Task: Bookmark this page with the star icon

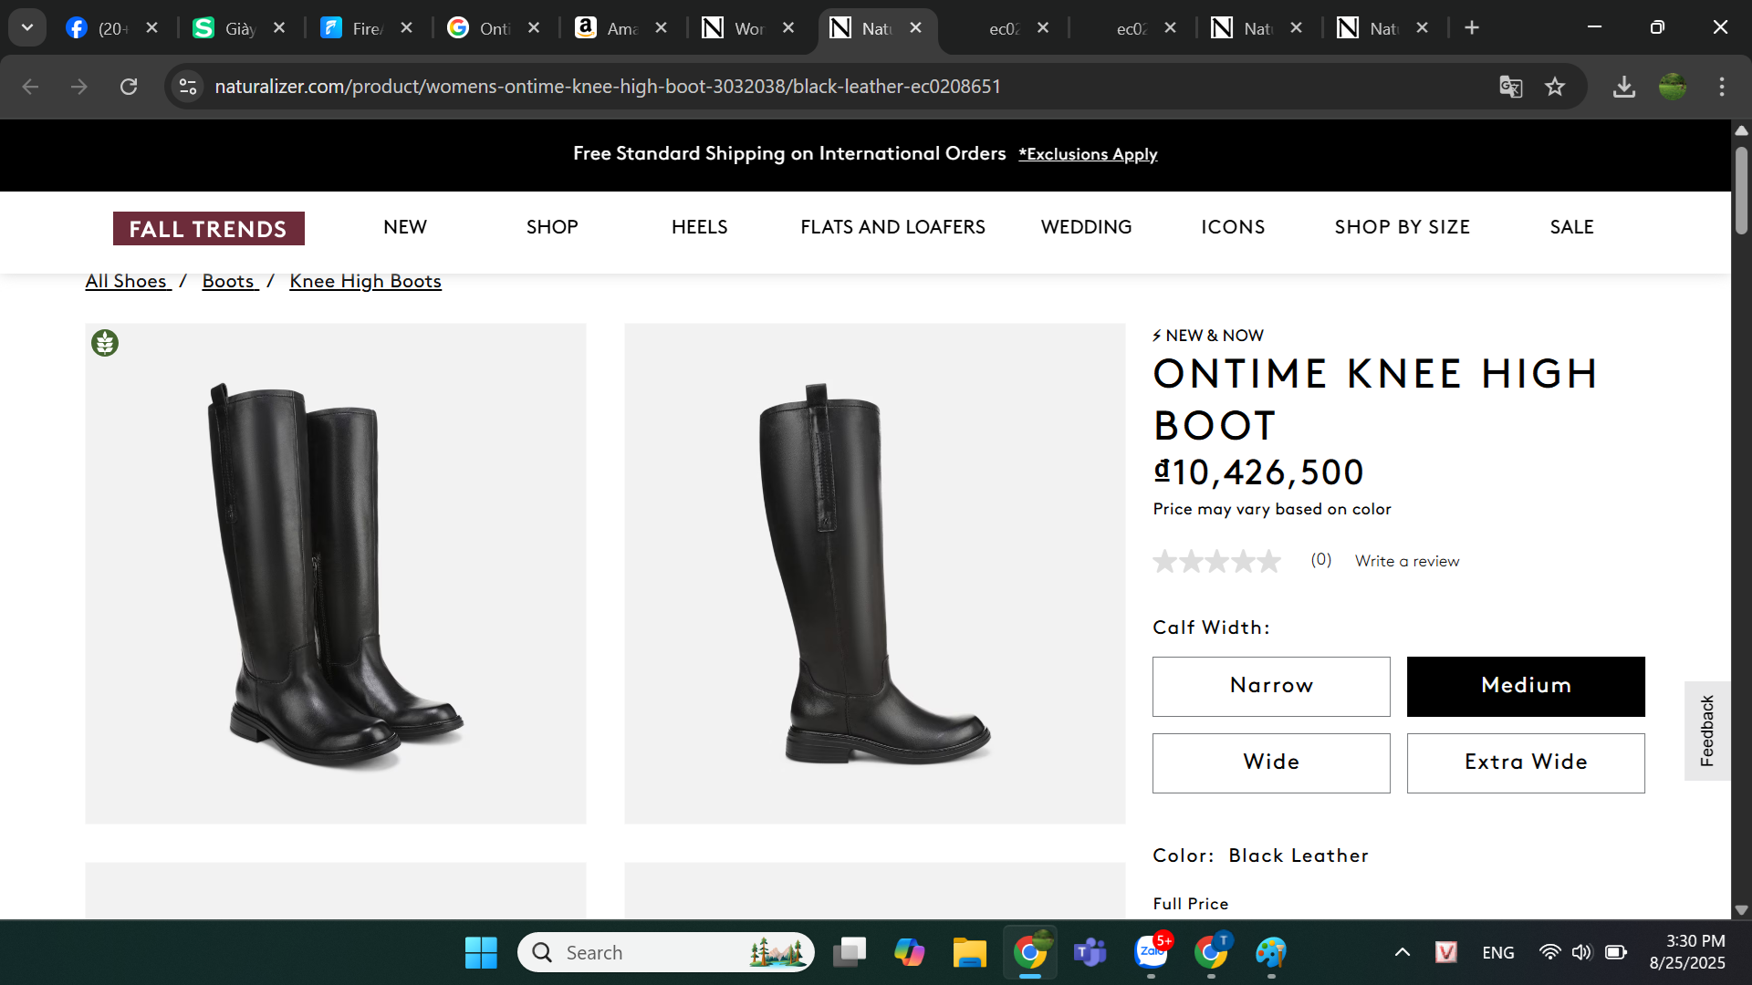Action: [x=1555, y=87]
